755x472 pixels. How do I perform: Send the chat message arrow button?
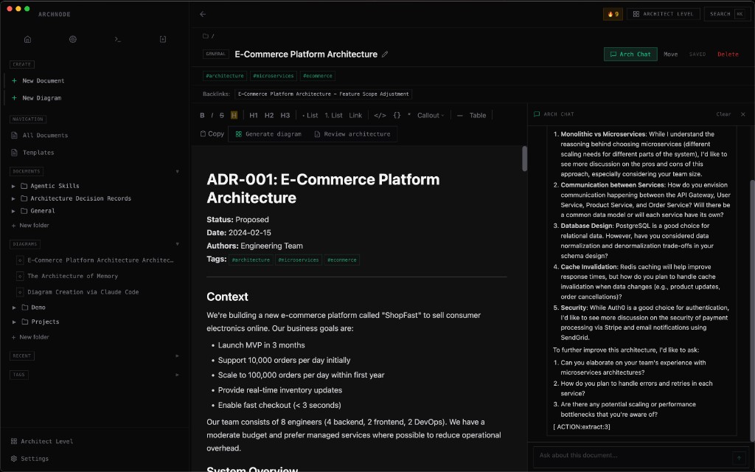pyautogui.click(x=737, y=457)
